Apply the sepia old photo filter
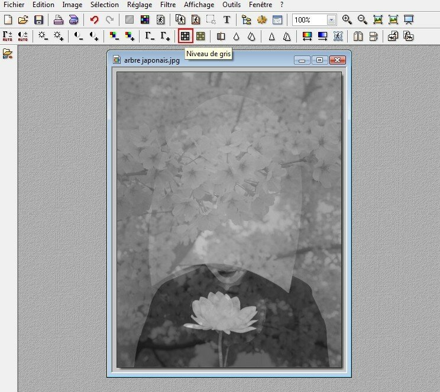Image resolution: width=440 pixels, height=392 pixels. 200,36
